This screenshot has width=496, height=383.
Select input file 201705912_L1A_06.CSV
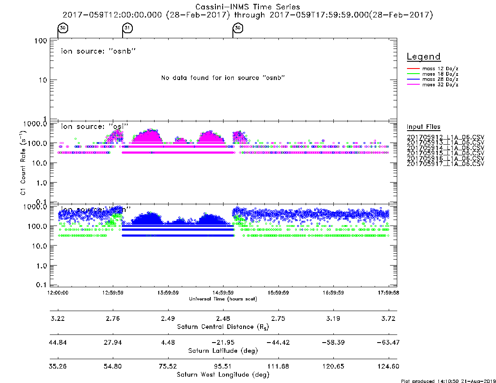coord(445,137)
